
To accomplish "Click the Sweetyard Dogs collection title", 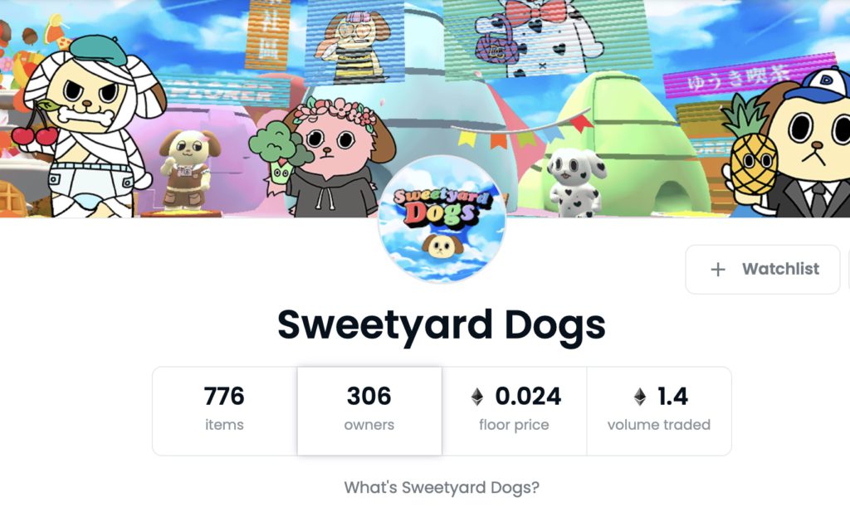I will (442, 325).
